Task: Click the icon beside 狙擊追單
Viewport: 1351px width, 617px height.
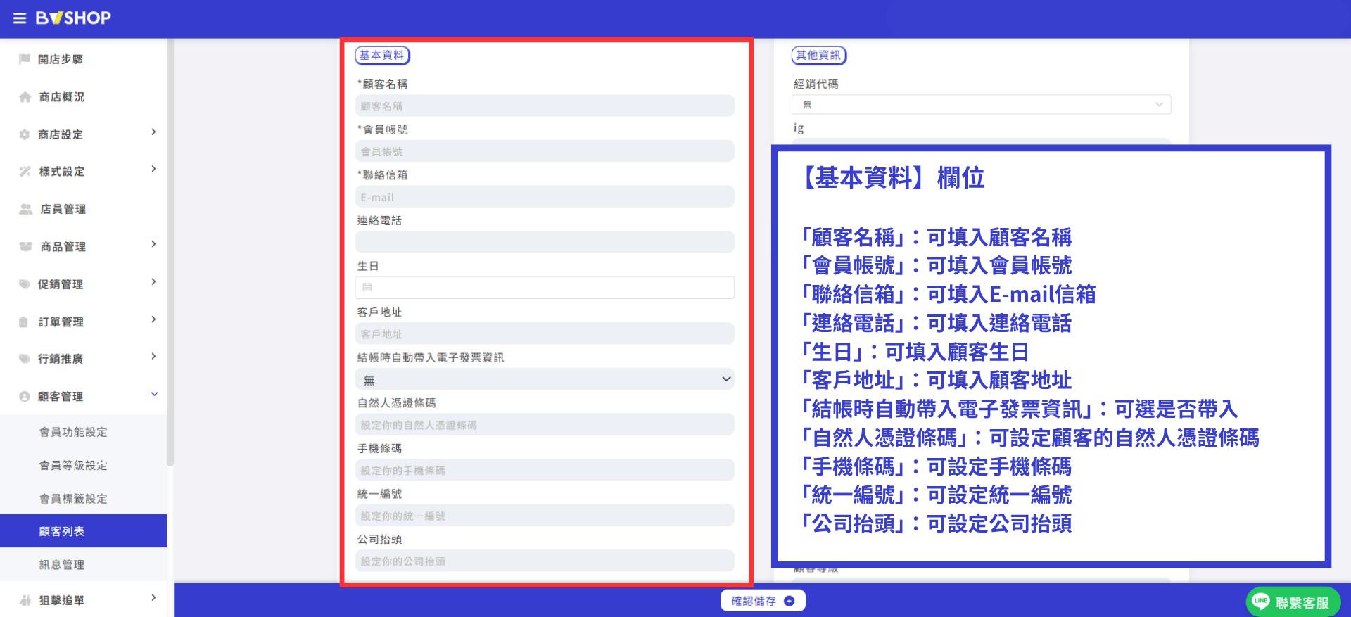Action: (25, 600)
